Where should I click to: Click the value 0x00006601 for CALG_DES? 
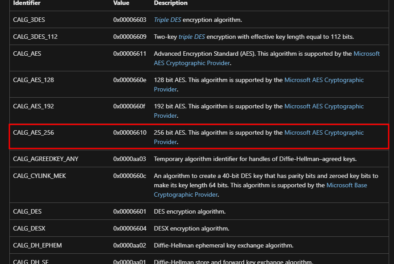(130, 212)
